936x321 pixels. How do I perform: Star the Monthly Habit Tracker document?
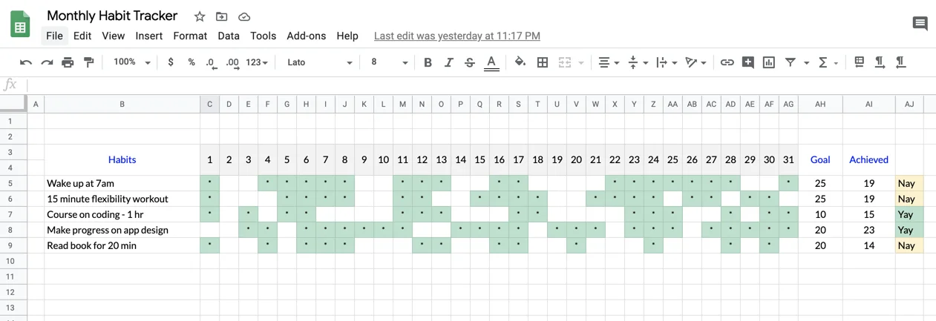tap(200, 16)
